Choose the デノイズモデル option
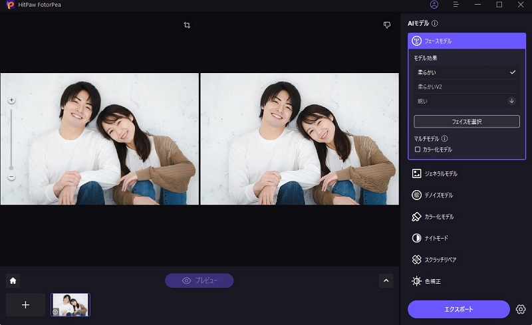The height and width of the screenshot is (325, 532). [x=438, y=195]
